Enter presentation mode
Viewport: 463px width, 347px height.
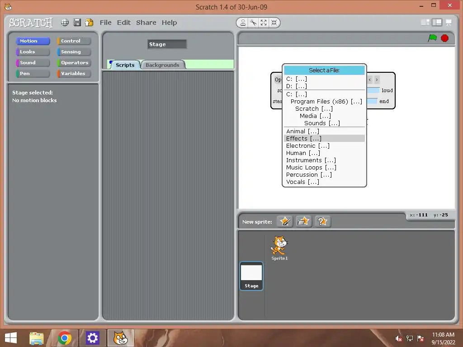[x=449, y=23]
